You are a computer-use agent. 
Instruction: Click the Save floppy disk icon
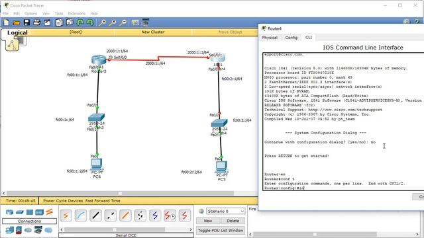(x=26, y=22)
